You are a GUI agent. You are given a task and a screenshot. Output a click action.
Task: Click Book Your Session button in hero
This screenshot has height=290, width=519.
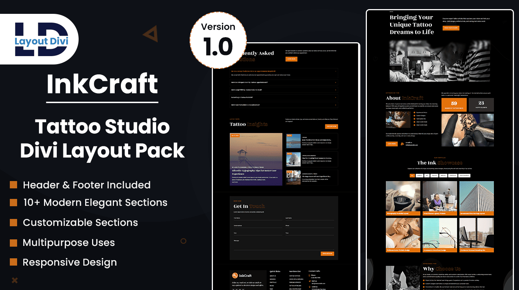pyautogui.click(x=451, y=28)
